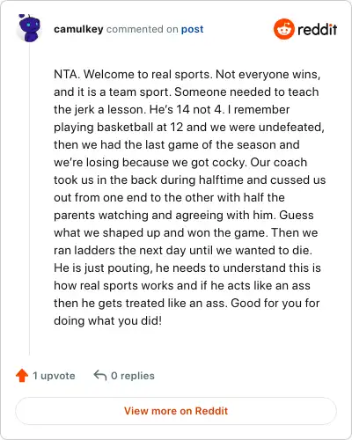The width and height of the screenshot is (352, 440).
Task: Click the sentence 'Good for you for'
Action: pos(275,303)
